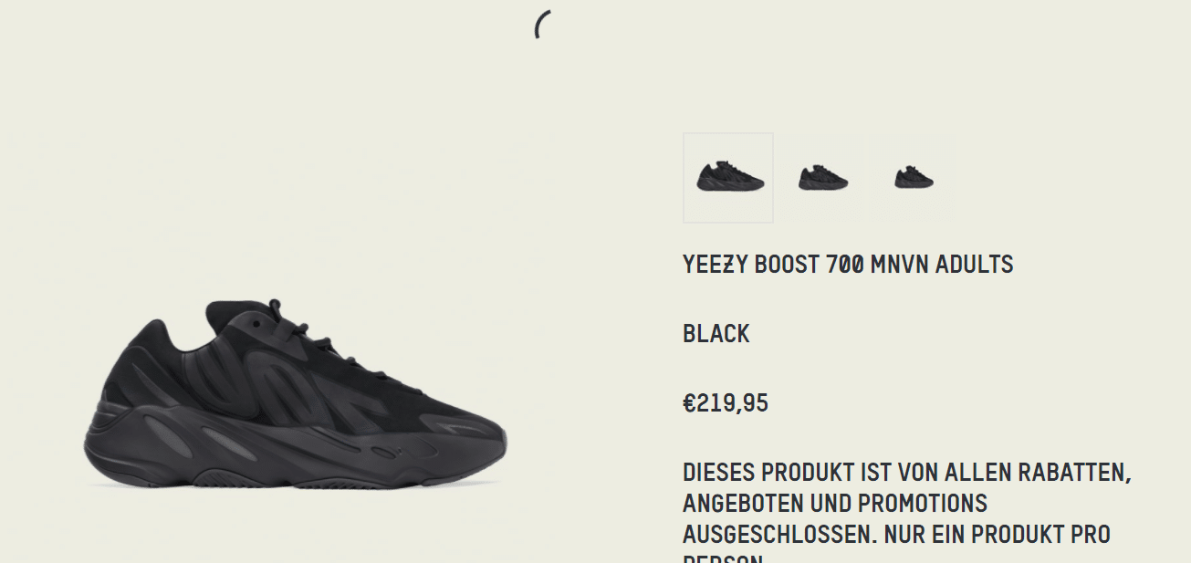Click the line ANGEBOTEN UND PROMOTIONS

tap(835, 504)
